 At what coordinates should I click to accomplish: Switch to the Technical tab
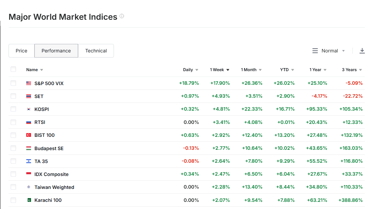[96, 51]
